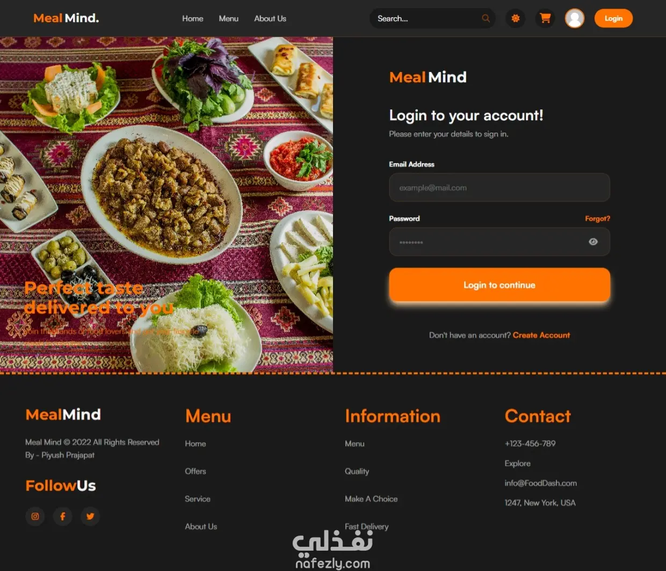Viewport: 666px width, 571px height.
Task: Go to Home in top navigation
Action: click(x=193, y=18)
